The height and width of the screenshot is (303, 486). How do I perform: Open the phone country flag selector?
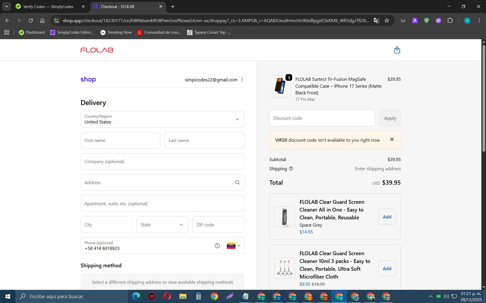pos(233,246)
